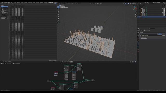
Task: Open the node editor Node menu
Action: [x=10, y=62]
